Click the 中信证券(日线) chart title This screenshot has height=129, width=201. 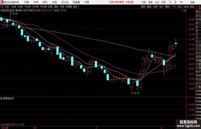[x=7, y=11]
